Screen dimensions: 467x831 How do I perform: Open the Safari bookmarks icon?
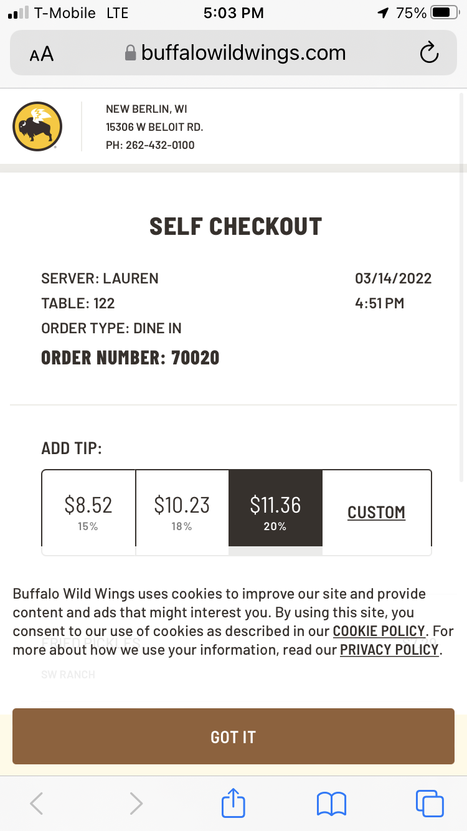pos(331,804)
